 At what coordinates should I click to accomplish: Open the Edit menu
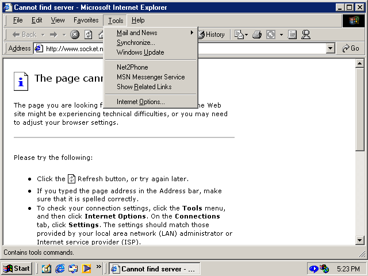pos(37,20)
